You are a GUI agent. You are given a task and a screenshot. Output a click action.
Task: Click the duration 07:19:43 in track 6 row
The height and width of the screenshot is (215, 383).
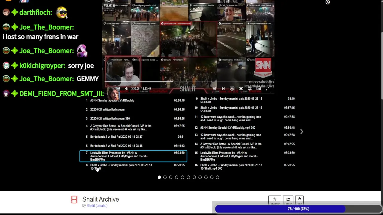click(179, 146)
